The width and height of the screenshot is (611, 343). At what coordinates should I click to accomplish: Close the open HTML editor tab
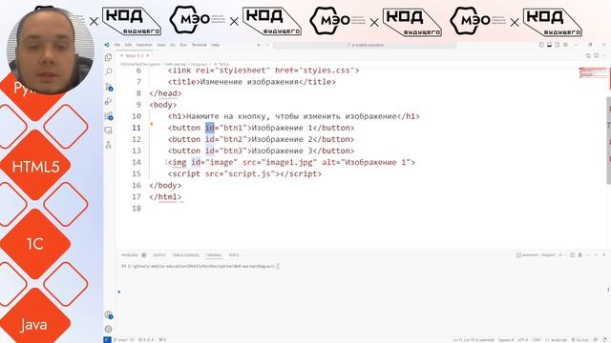148,55
